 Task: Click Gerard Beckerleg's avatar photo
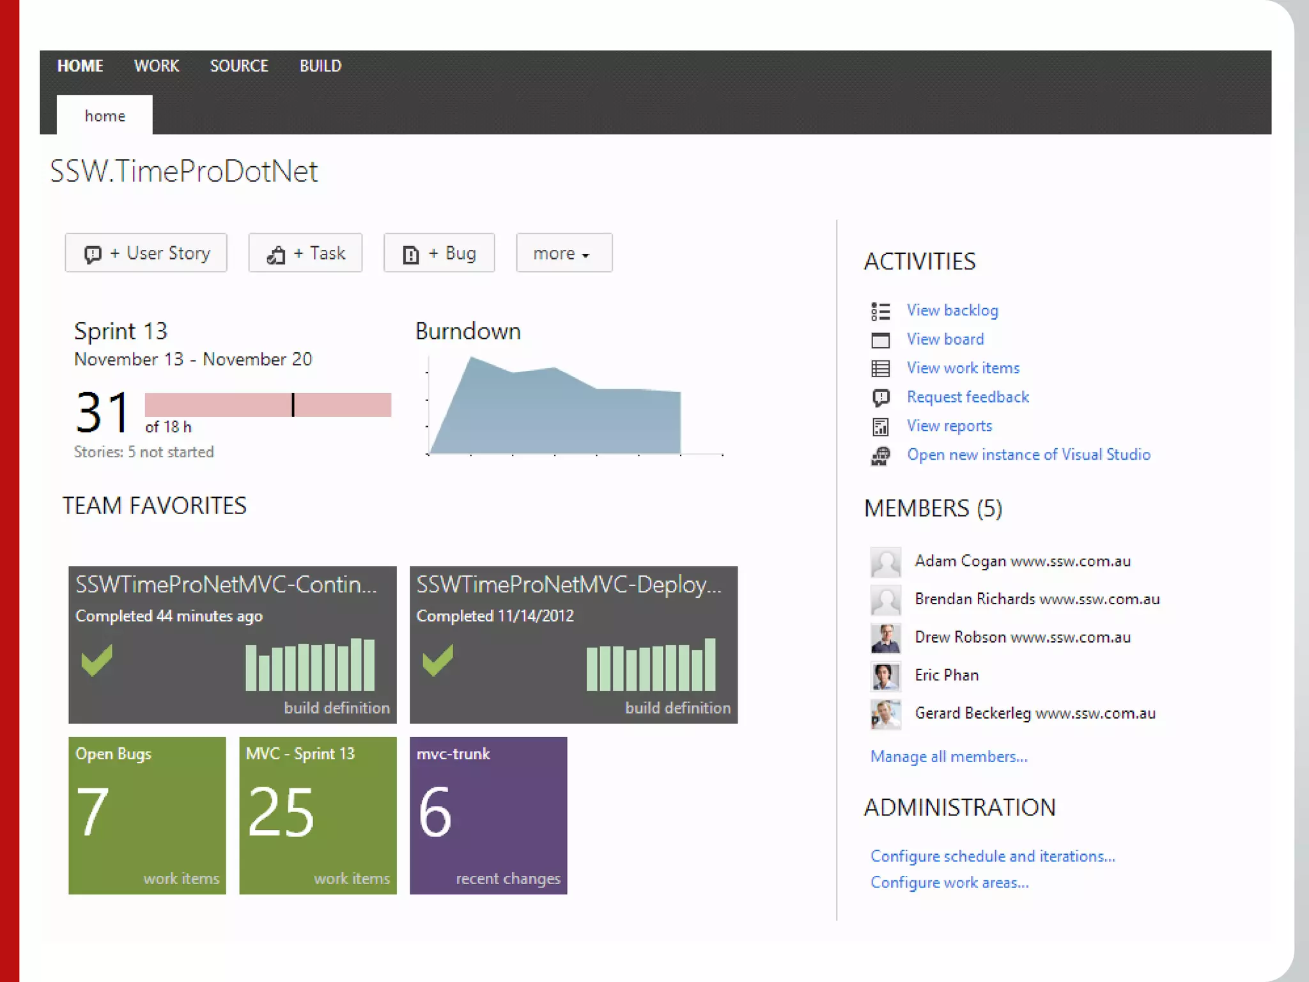pos(885,713)
